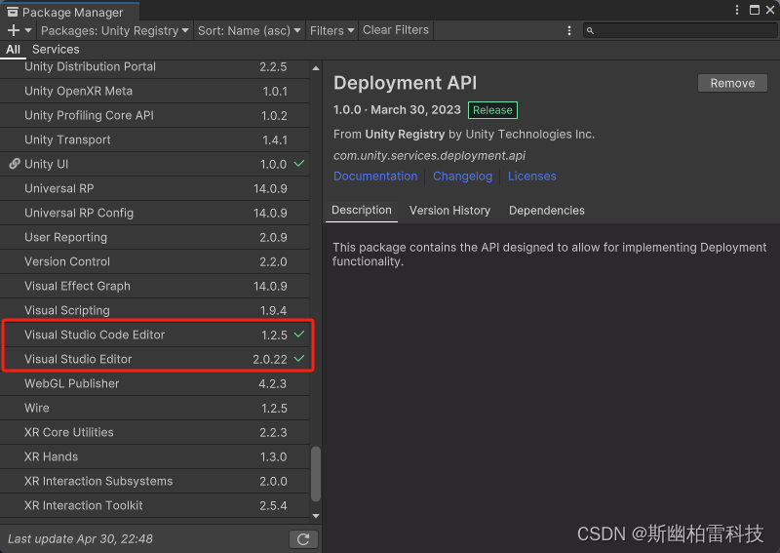780x553 pixels.
Task: Select Visual Scripting package
Action: [154, 310]
